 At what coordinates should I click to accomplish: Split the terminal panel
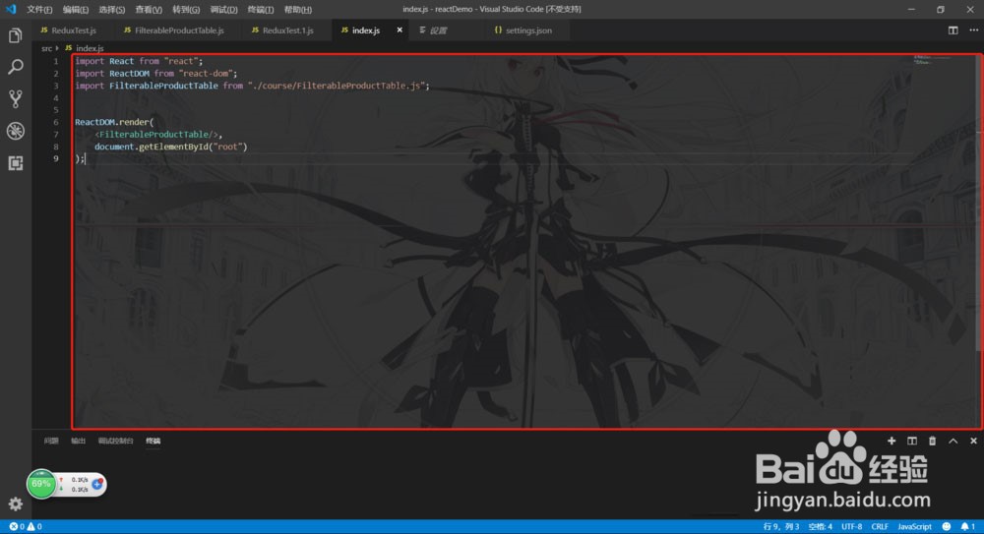pos(912,442)
